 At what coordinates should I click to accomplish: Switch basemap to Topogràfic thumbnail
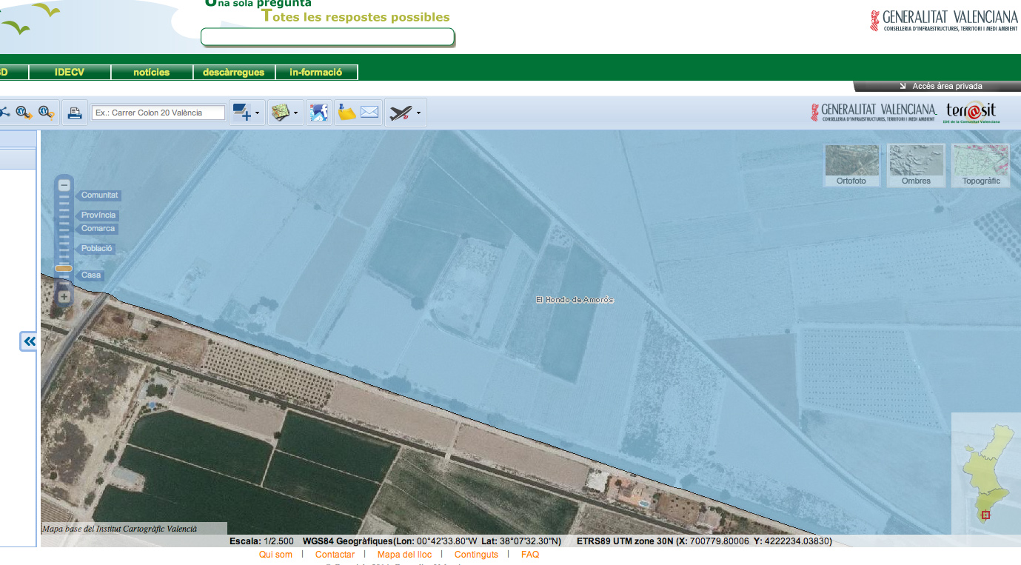point(980,165)
